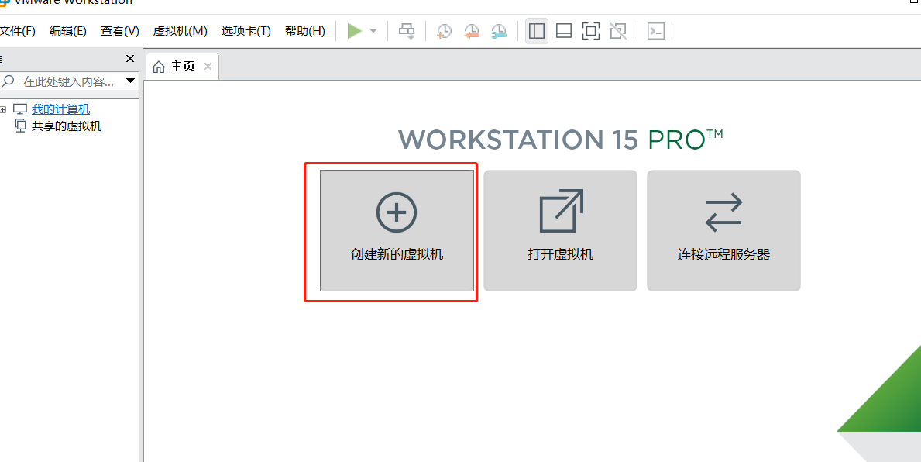Click the library search input field
The image size is (921, 462).
click(x=69, y=81)
